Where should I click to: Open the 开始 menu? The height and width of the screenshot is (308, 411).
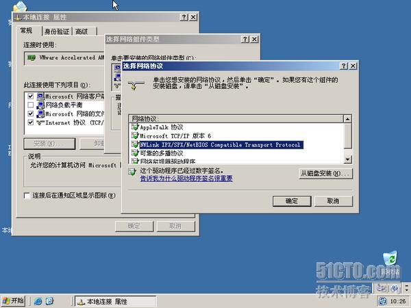(13, 300)
